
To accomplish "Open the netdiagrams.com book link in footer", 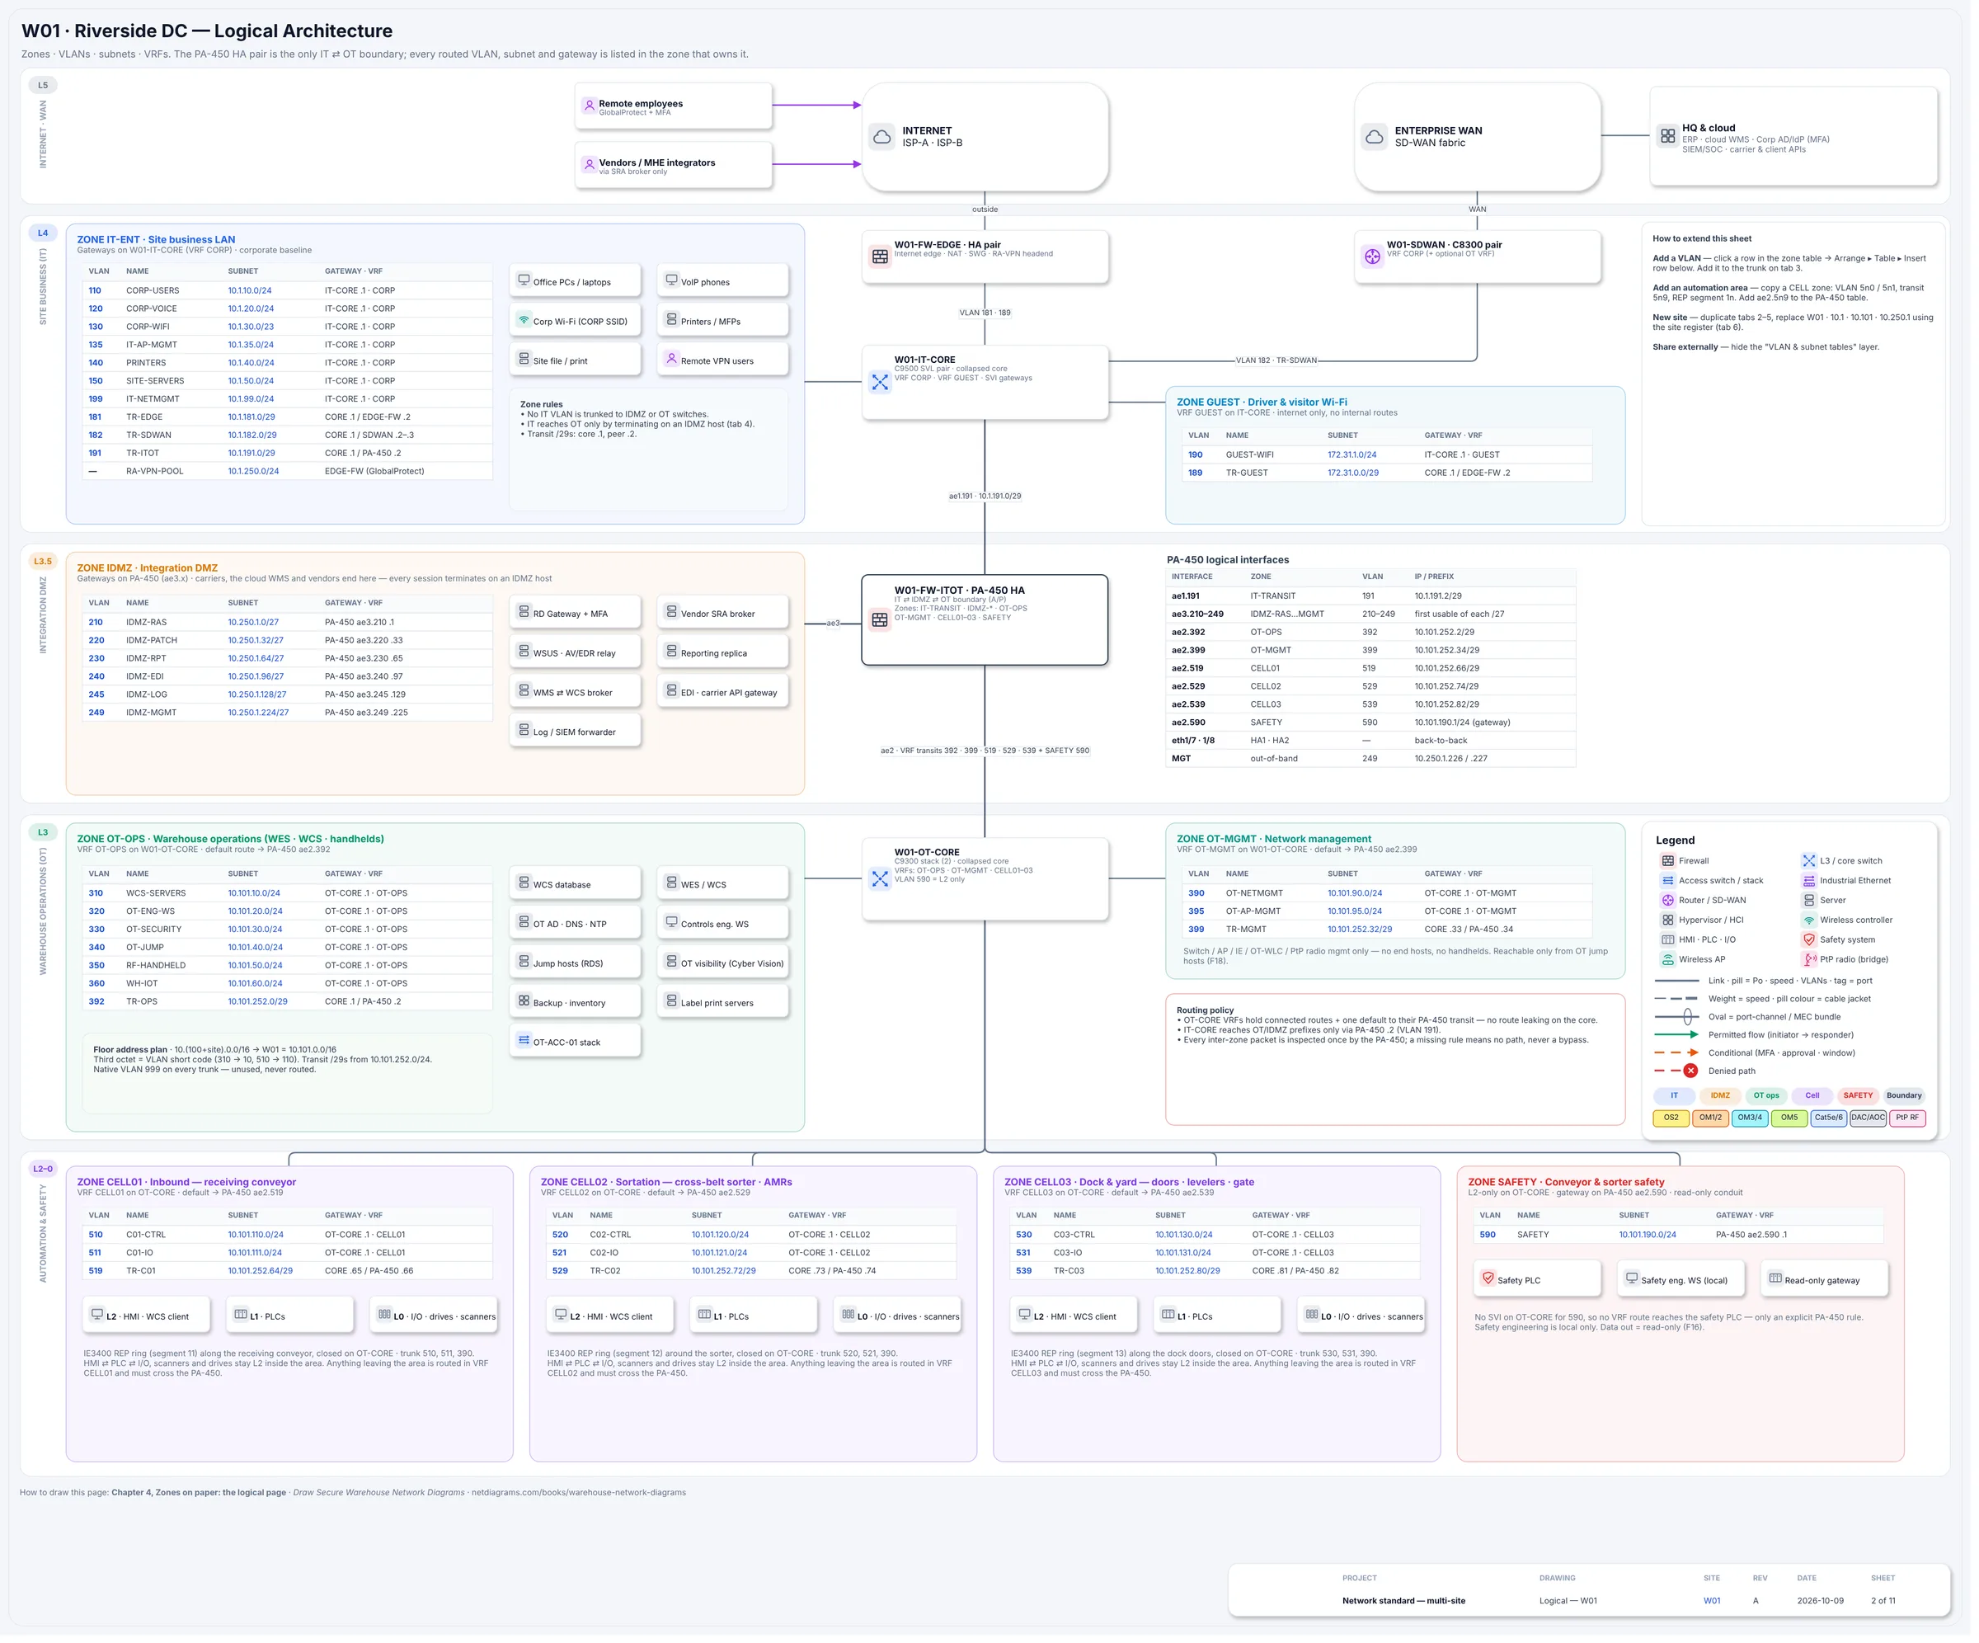I will [579, 1493].
